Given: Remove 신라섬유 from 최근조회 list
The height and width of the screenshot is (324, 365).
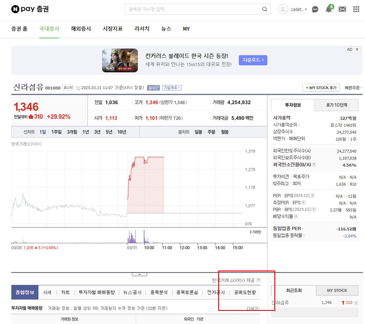Looking at the screenshot, I should click(x=356, y=303).
